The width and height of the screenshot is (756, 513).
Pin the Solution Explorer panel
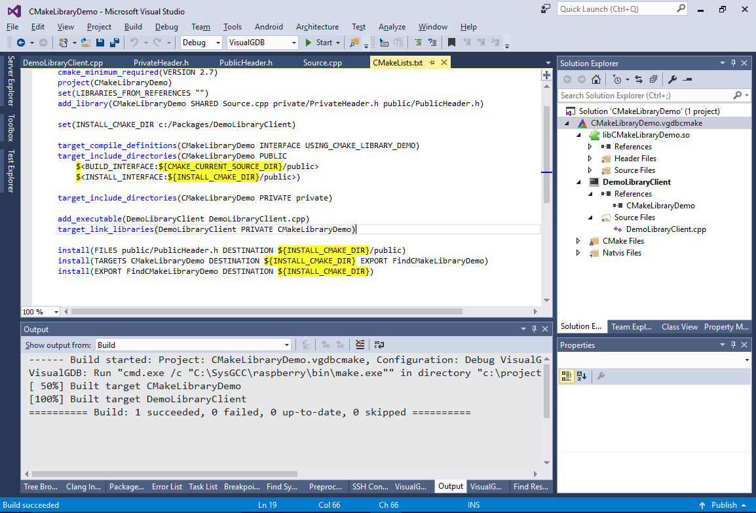click(x=733, y=62)
